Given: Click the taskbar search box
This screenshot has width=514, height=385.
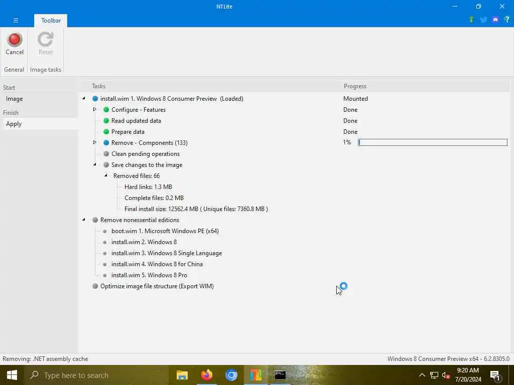Looking at the screenshot, I should pyautogui.click(x=96, y=375).
